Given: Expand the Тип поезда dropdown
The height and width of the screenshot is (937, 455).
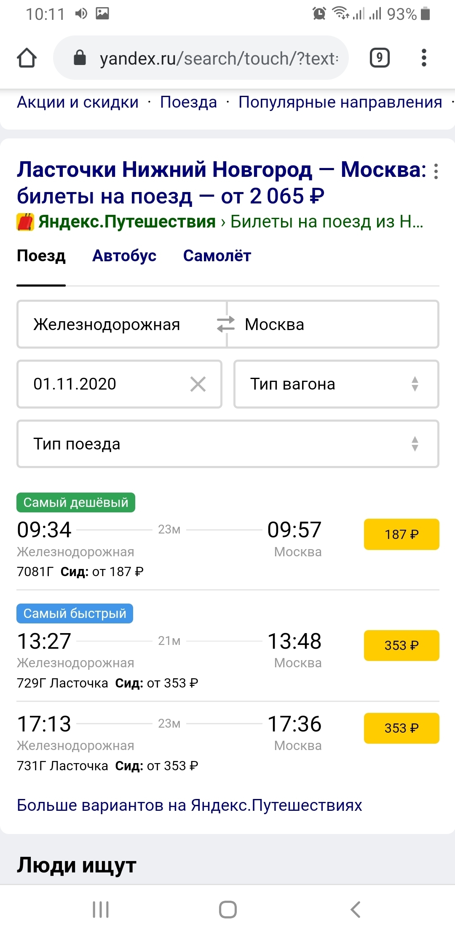Looking at the screenshot, I should click(227, 444).
